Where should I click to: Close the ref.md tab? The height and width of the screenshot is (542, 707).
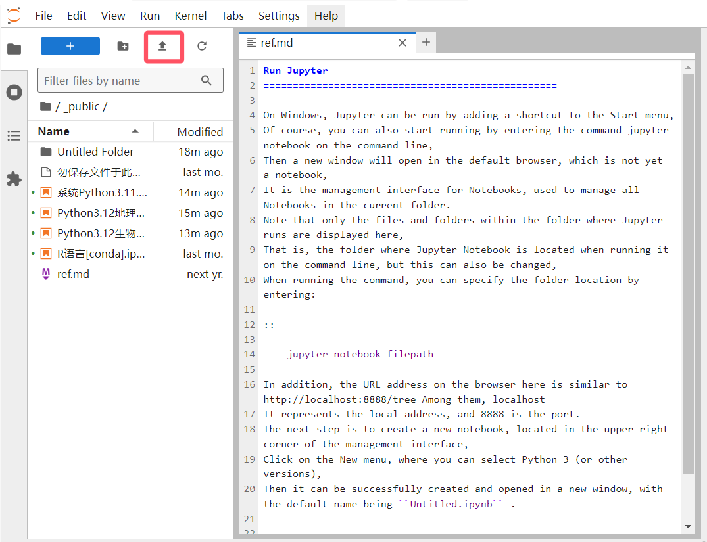tap(402, 43)
